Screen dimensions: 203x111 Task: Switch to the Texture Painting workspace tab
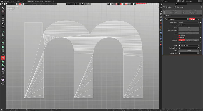tap(39, 1)
